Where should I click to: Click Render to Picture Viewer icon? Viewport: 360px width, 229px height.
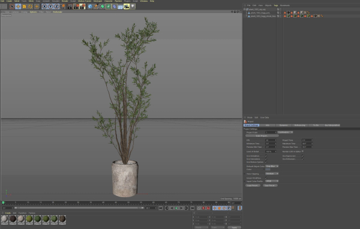(76, 7)
